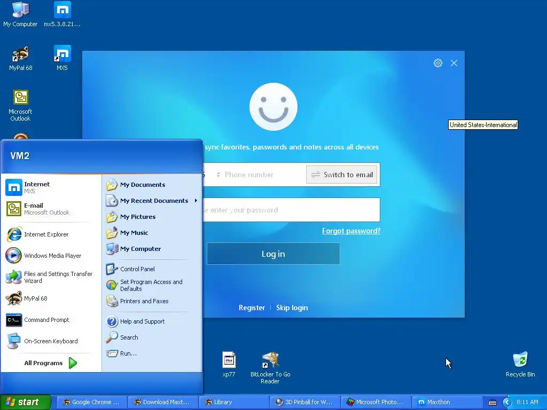Switch to Google Chrome taskbar item
This screenshot has width=547, height=410.
92,402
